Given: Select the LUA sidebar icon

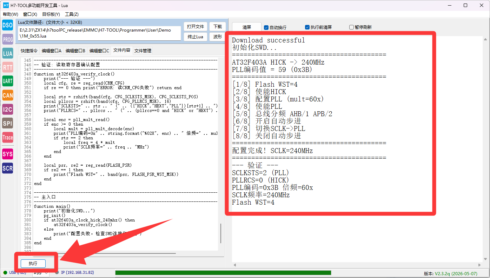Looking at the screenshot, I should [x=7, y=53].
